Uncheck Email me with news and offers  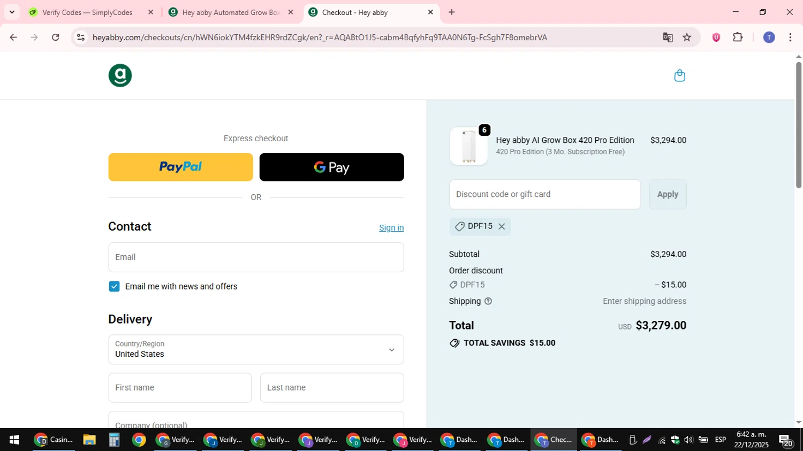pyautogui.click(x=114, y=286)
